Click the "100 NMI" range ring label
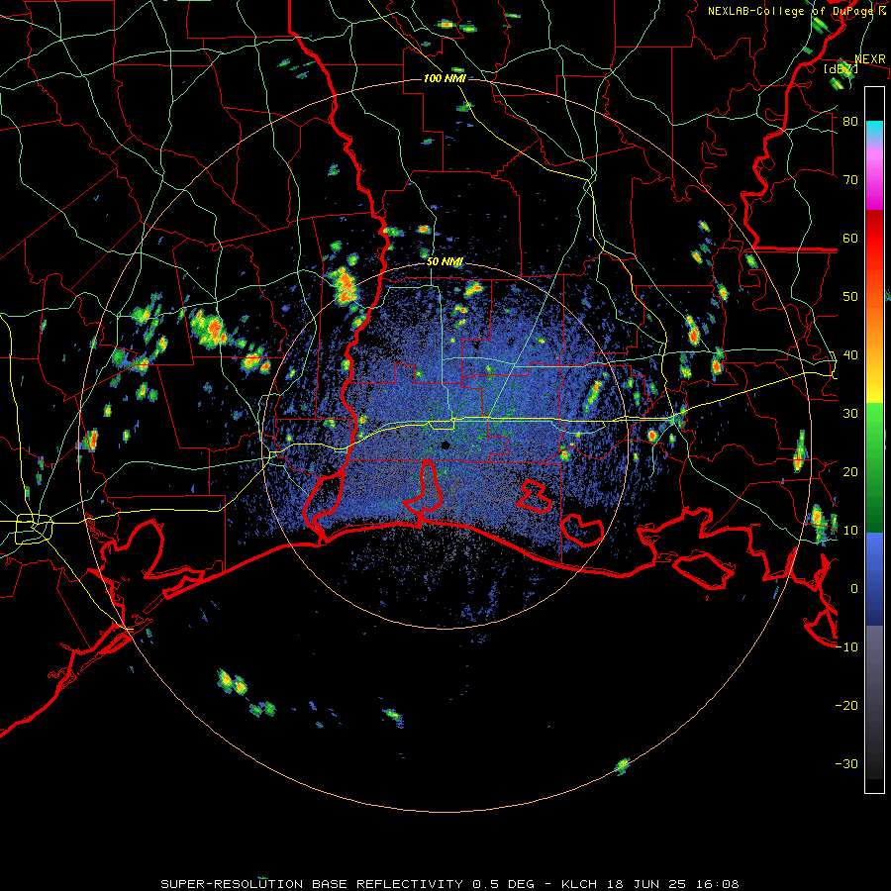 445,78
